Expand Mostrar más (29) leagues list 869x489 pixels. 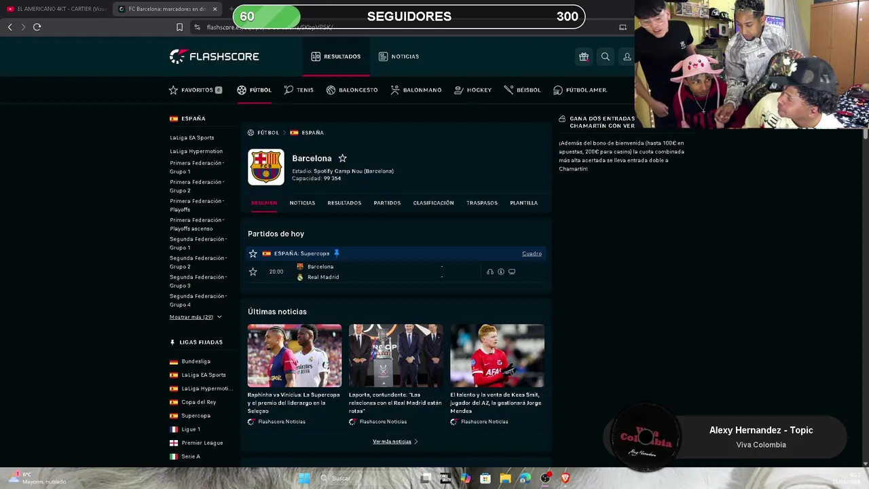point(196,317)
